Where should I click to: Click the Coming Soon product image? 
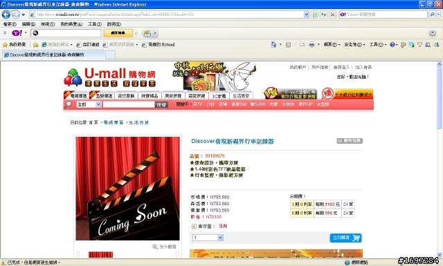click(x=127, y=189)
